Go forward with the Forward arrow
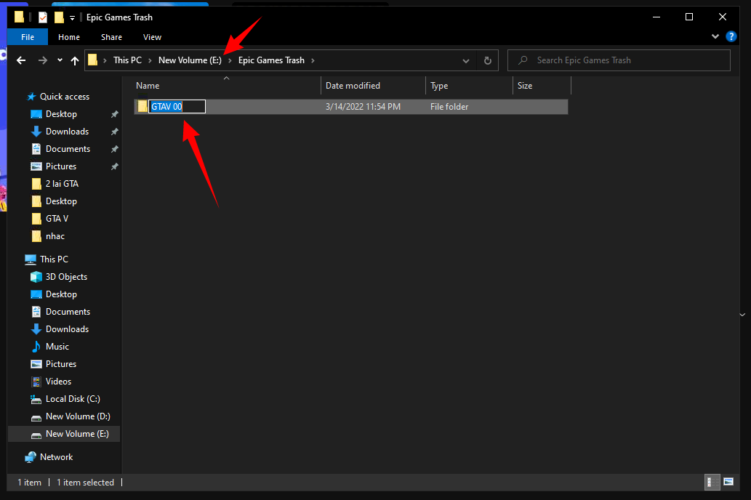The height and width of the screenshot is (500, 751). [x=43, y=60]
